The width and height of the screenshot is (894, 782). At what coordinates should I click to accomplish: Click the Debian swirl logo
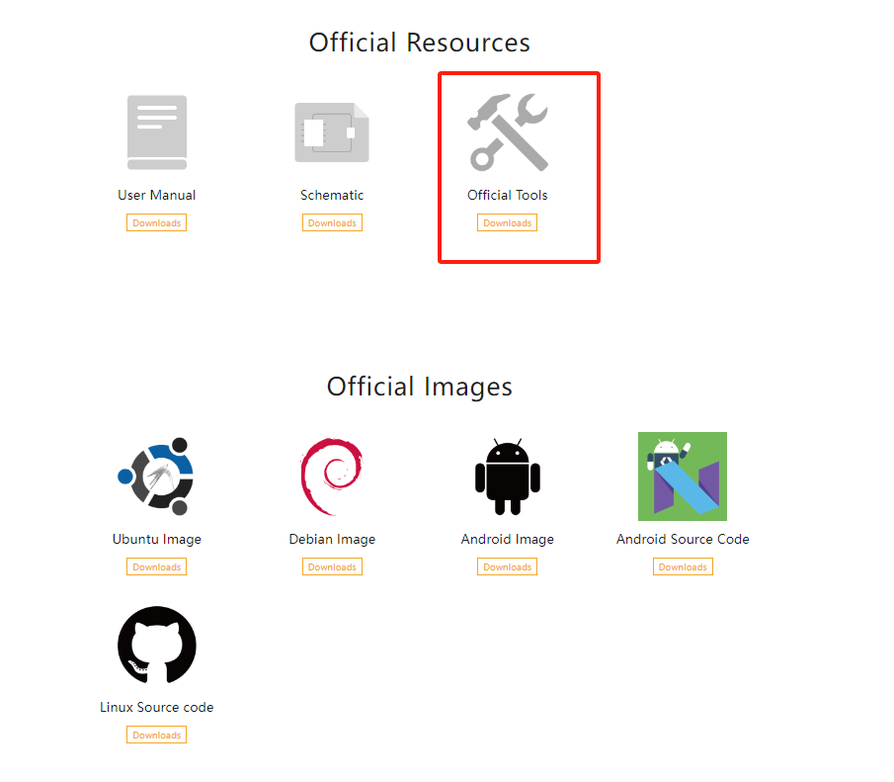[x=332, y=477]
